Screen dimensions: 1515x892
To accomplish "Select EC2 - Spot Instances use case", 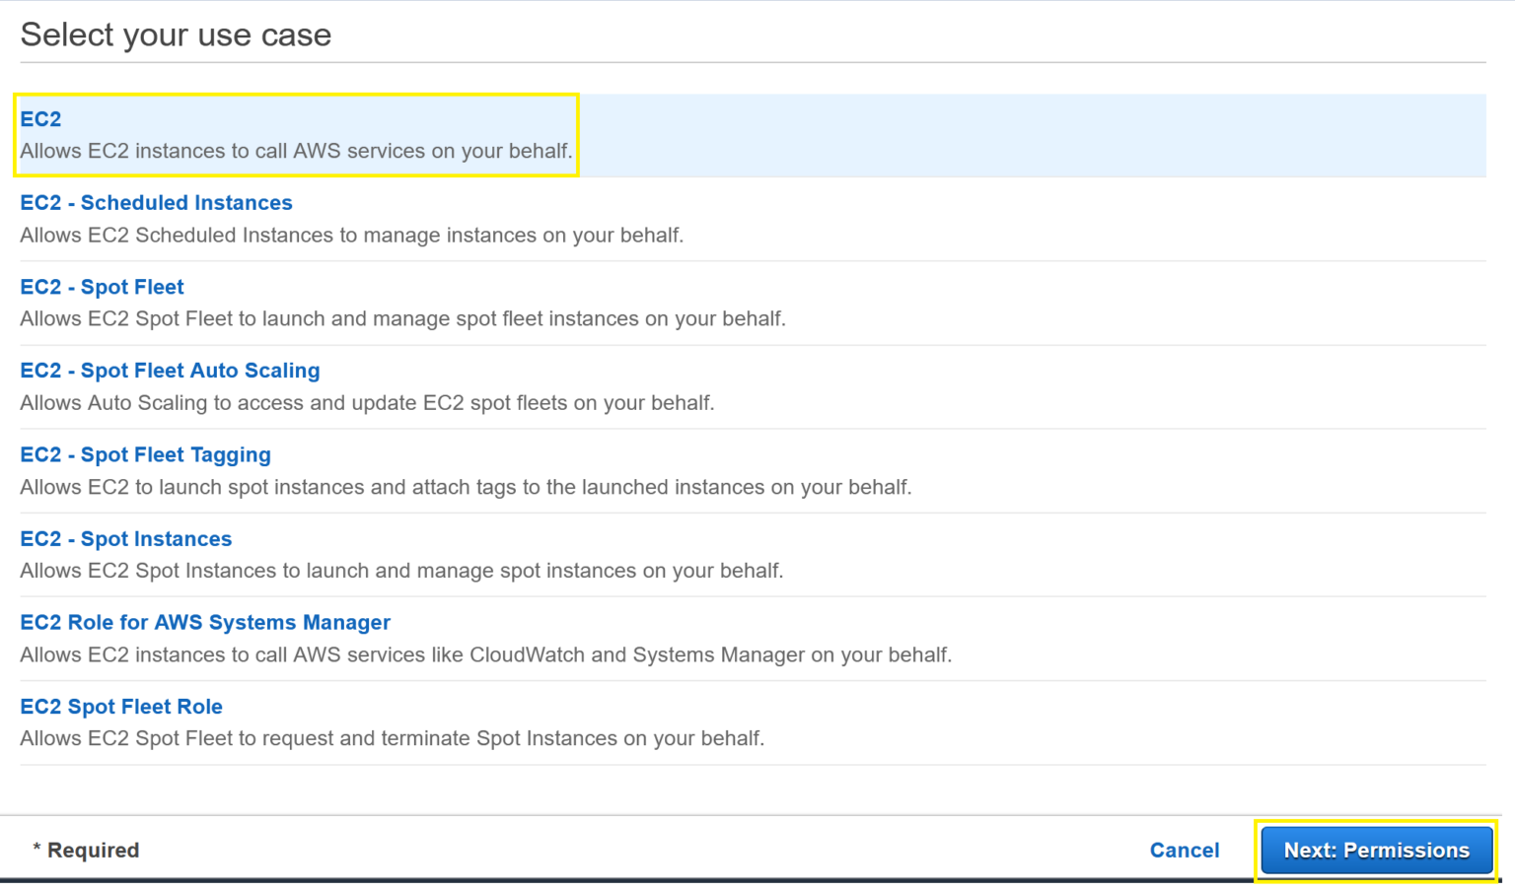I will tap(125, 539).
